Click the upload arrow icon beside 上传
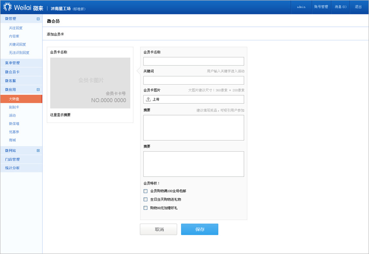This screenshot has width=369, height=254. pos(148,99)
